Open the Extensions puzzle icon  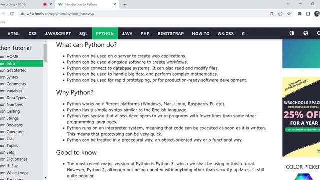coord(300,14)
